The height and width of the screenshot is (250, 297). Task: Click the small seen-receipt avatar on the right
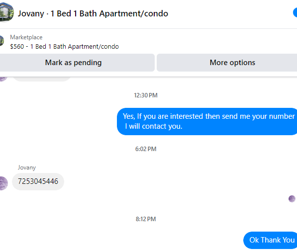pos(292,199)
